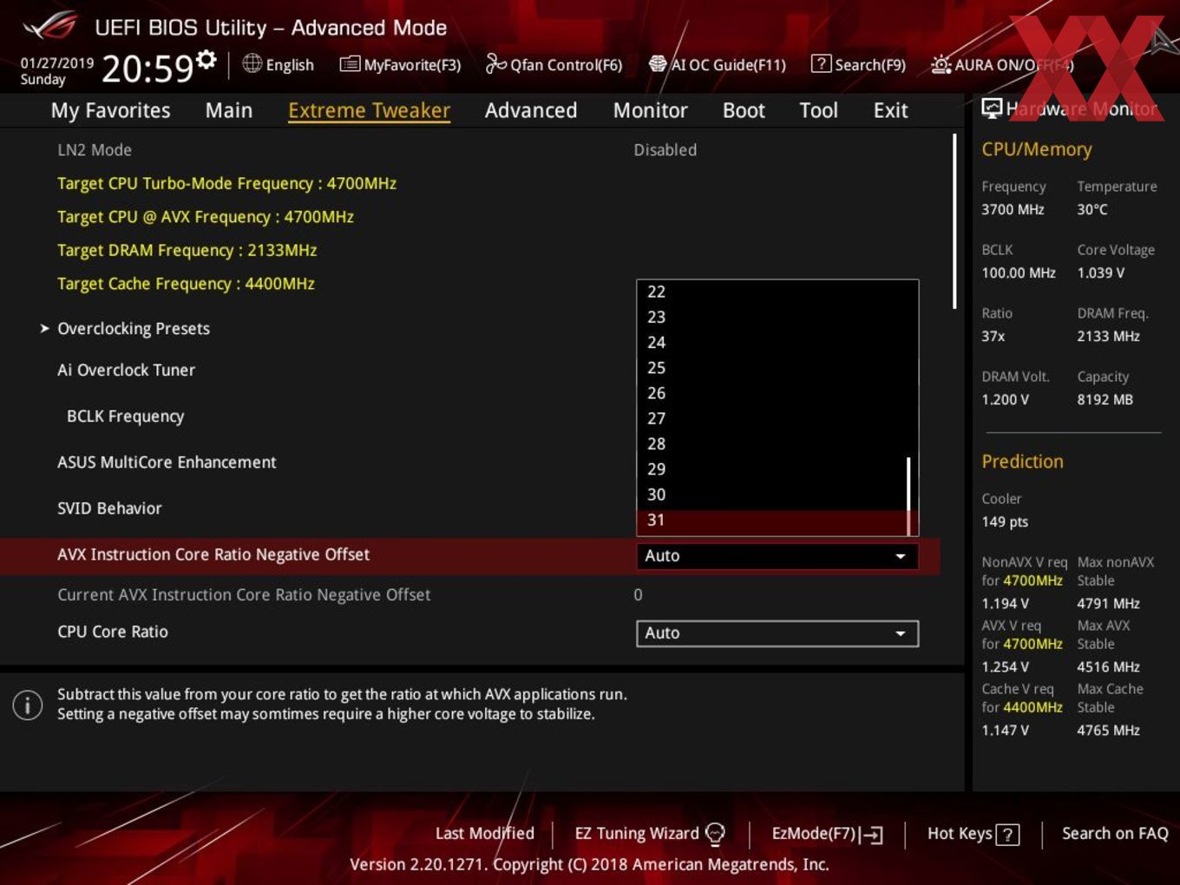Select highlighted value 31 in the list
Screen dimensions: 1180x885
coord(771,521)
